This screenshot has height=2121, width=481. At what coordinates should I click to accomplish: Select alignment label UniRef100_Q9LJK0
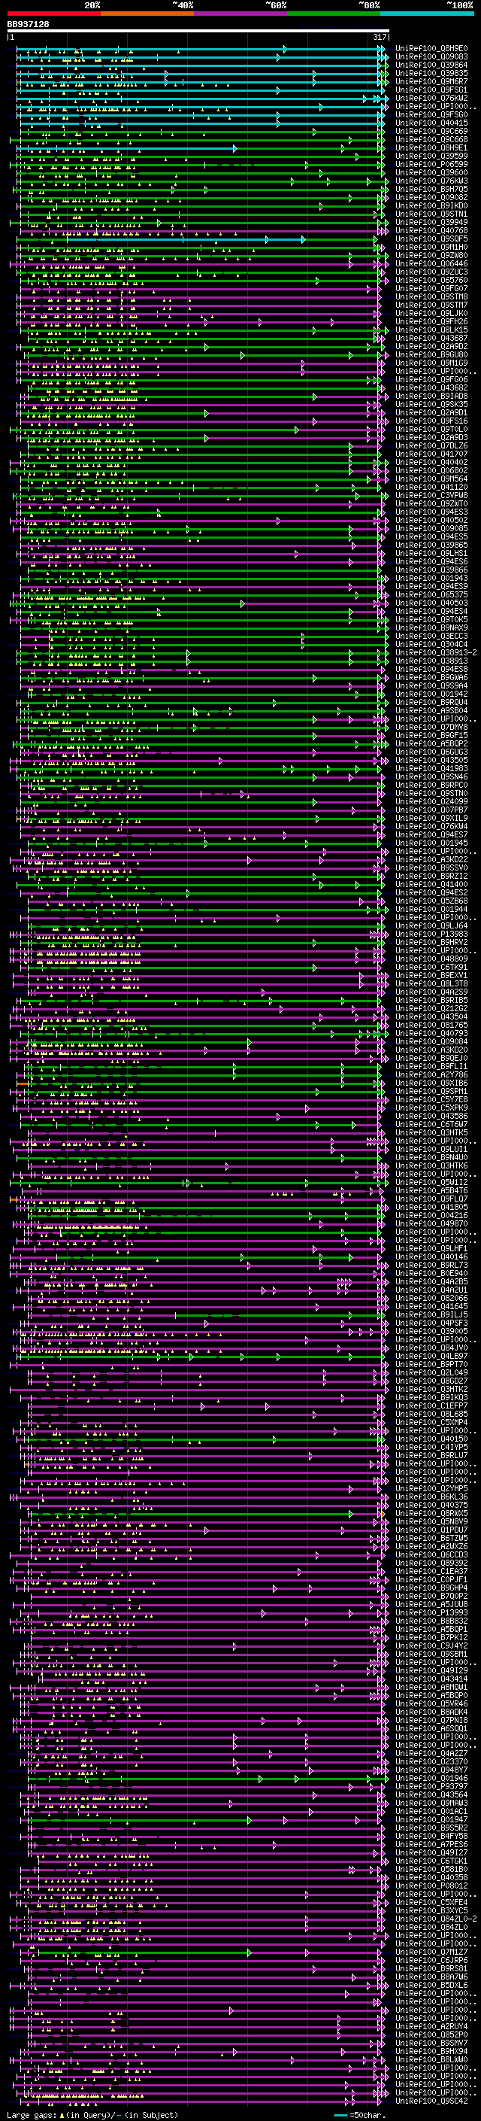(x=431, y=313)
